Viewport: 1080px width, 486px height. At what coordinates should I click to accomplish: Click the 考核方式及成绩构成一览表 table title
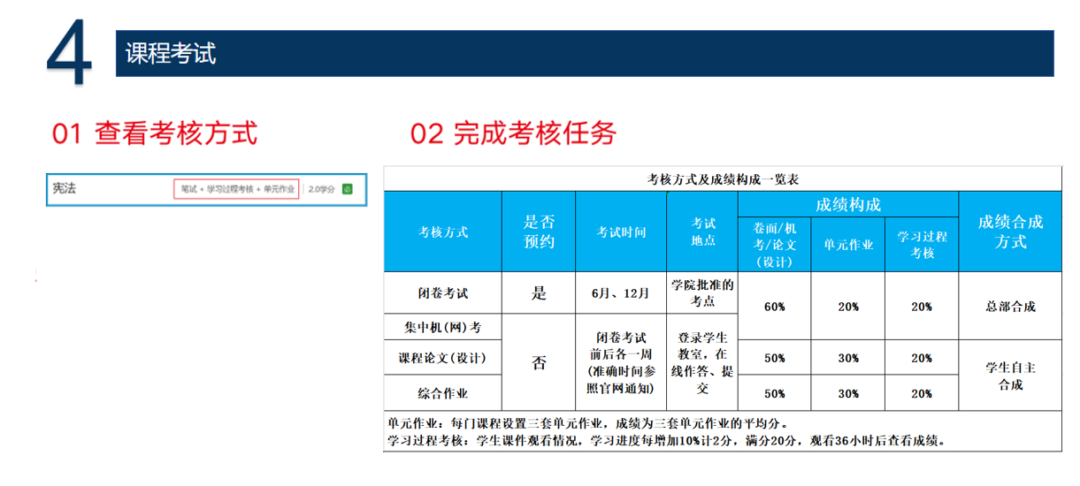722,179
